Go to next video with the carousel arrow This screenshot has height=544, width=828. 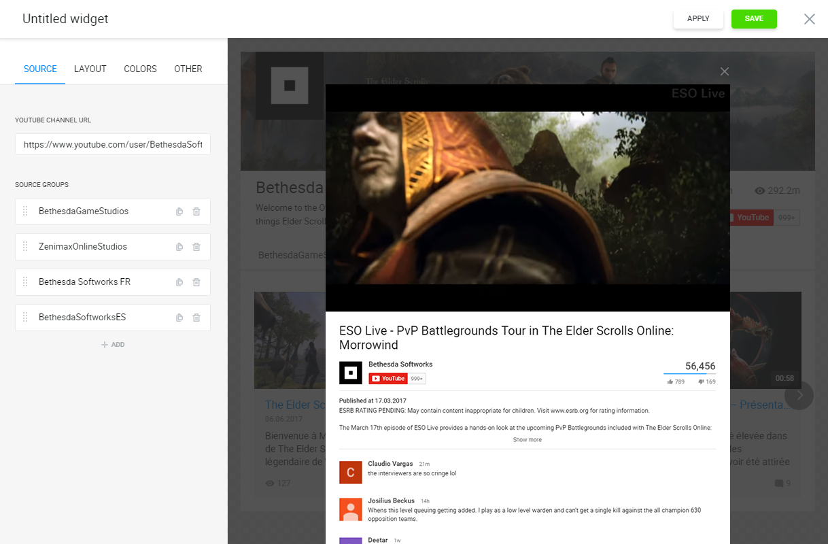click(x=799, y=395)
